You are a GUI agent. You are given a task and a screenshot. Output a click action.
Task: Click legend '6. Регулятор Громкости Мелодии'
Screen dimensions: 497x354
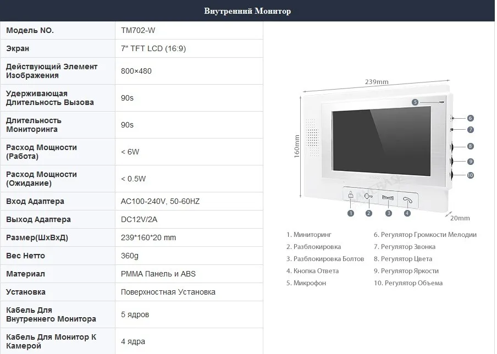pyautogui.click(x=425, y=235)
